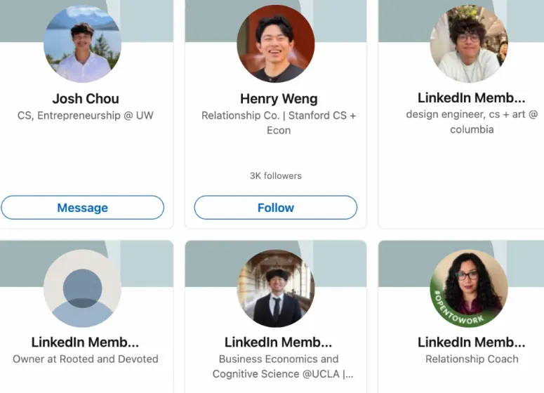
Task: Select the 'Business Economics and Cognitive Science @UCLA' headline
Action: click(279, 366)
